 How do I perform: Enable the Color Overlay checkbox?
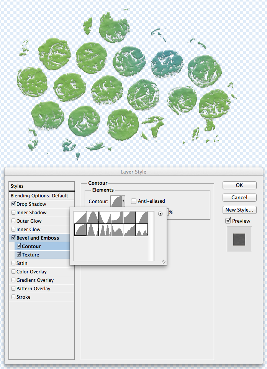tap(14, 271)
